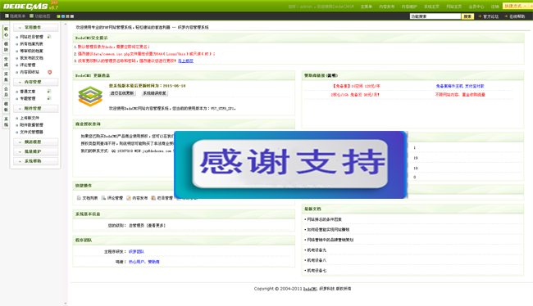Open 评论管理 shortcut icon in quick operations
This screenshot has width=533, height=306.
pyautogui.click(x=103, y=198)
